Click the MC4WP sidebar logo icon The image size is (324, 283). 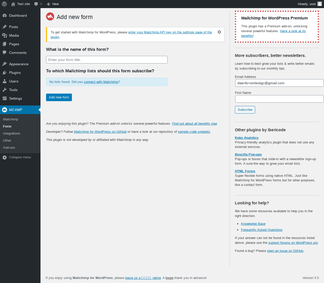(5, 110)
